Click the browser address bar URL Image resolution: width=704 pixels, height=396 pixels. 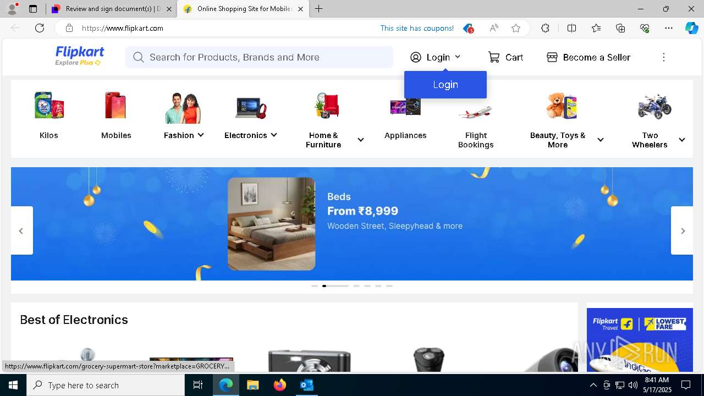[x=122, y=28]
